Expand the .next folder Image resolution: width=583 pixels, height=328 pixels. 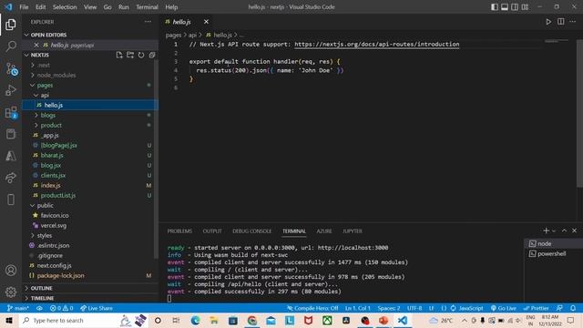click(x=44, y=65)
